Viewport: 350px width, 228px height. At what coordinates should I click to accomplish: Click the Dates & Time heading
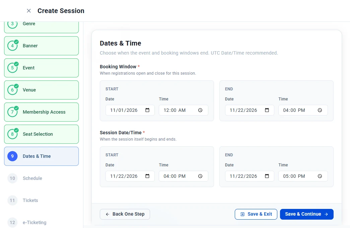coord(120,43)
